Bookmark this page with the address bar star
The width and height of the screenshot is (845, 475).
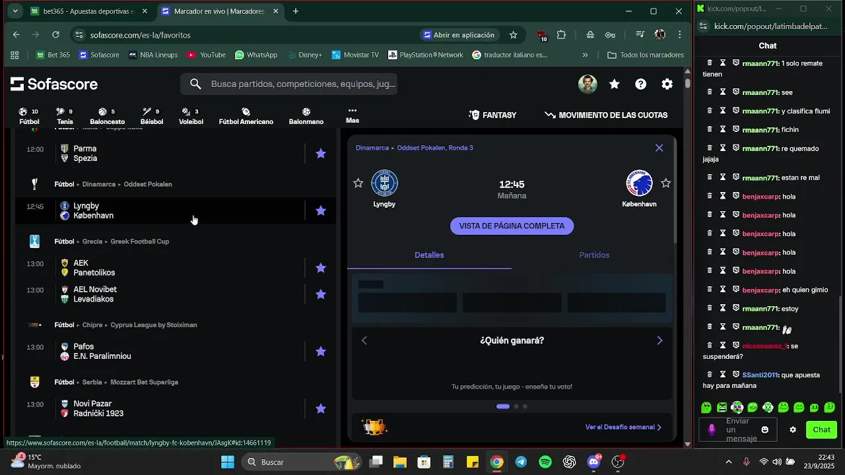tap(513, 35)
